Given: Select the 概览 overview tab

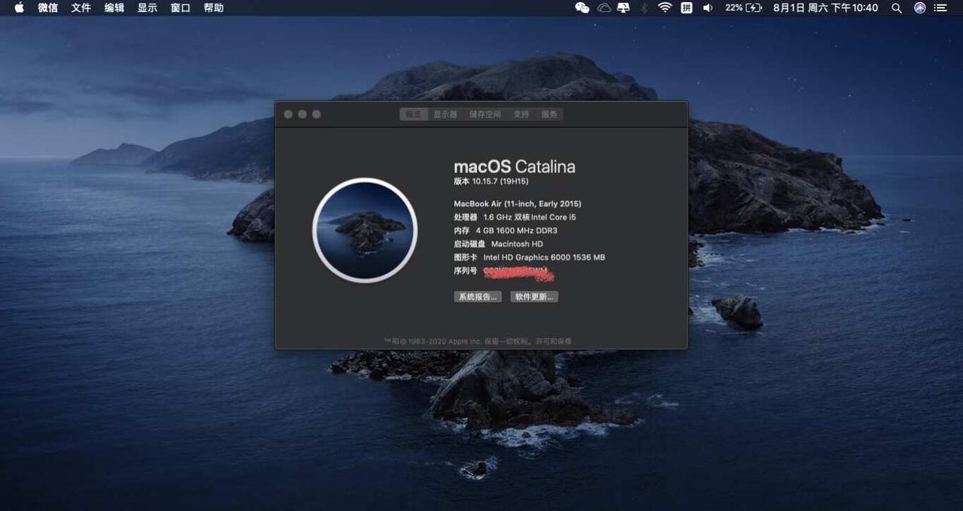Looking at the screenshot, I should (414, 114).
